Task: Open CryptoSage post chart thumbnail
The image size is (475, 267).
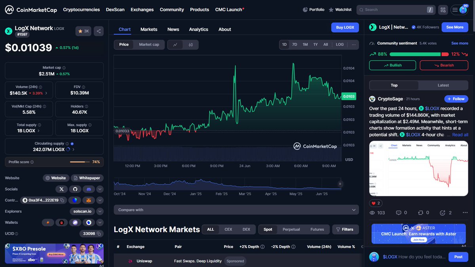Action: coord(419,169)
